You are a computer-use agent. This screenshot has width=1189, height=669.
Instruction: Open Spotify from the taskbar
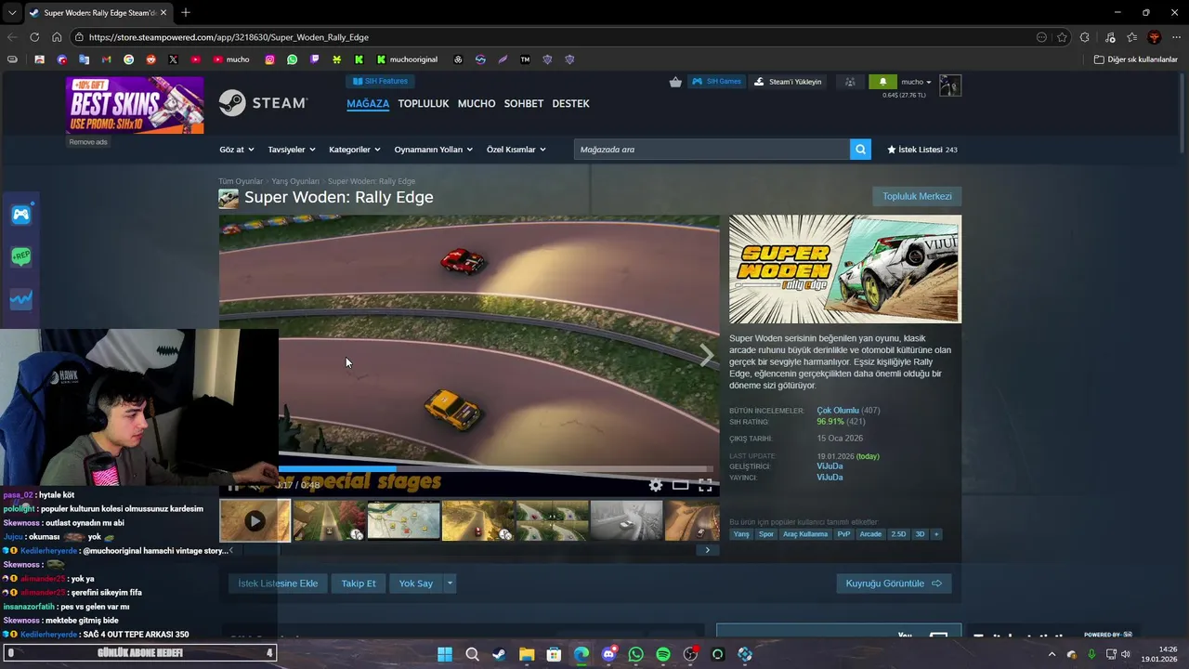662,654
